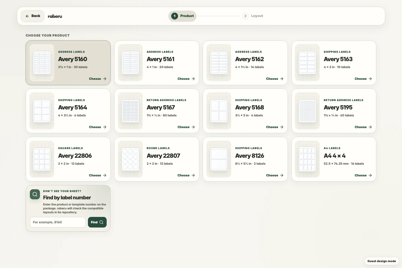
Task: Click the 'A4 Labels' category text
Action: (332, 148)
